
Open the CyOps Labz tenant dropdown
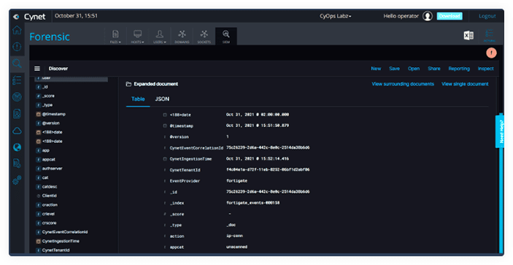pos(336,16)
